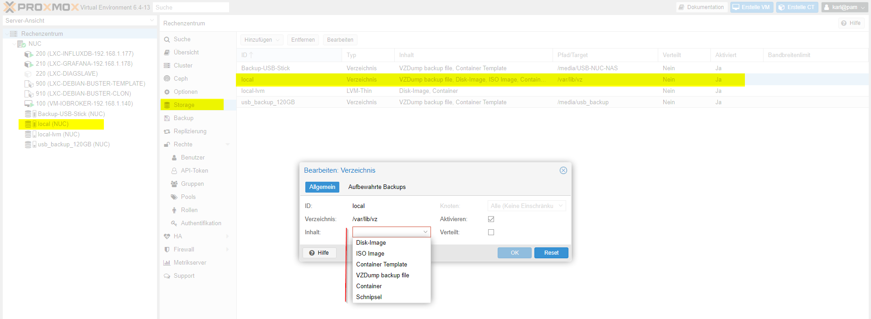Select VZDump backup file option
The width and height of the screenshot is (871, 319).
[391, 275]
